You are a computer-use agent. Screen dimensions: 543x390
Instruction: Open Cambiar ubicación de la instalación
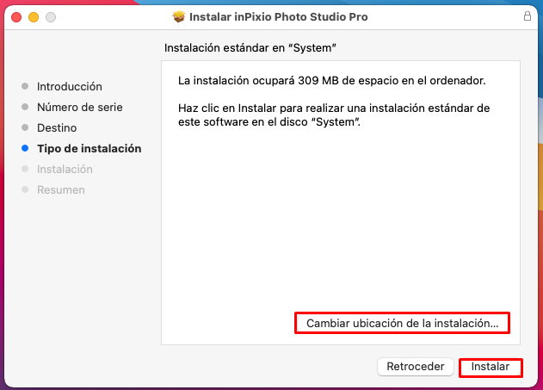point(402,323)
